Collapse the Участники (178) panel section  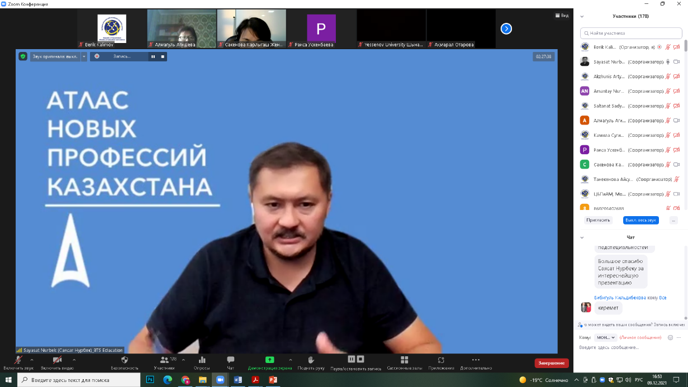click(582, 16)
